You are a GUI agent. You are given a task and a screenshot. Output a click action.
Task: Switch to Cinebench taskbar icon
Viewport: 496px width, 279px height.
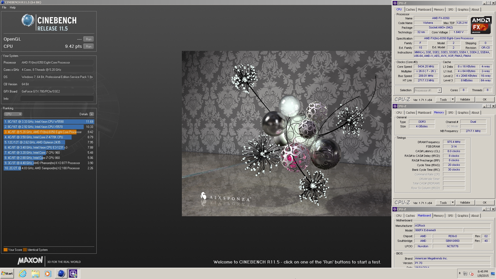pos(61,274)
